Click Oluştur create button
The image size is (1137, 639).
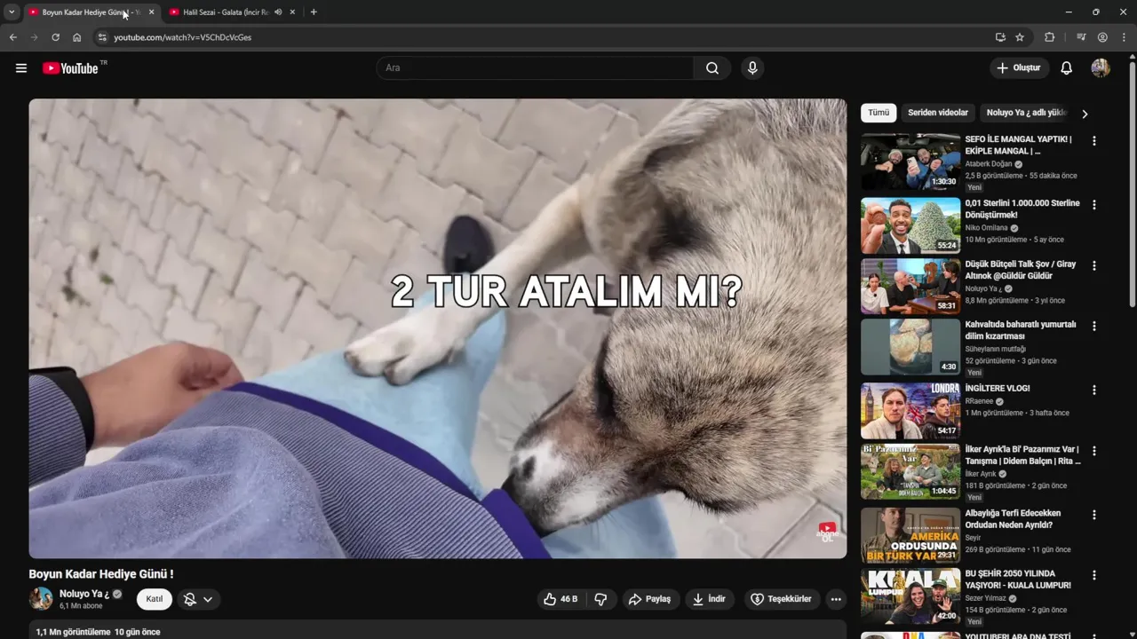coord(1020,68)
